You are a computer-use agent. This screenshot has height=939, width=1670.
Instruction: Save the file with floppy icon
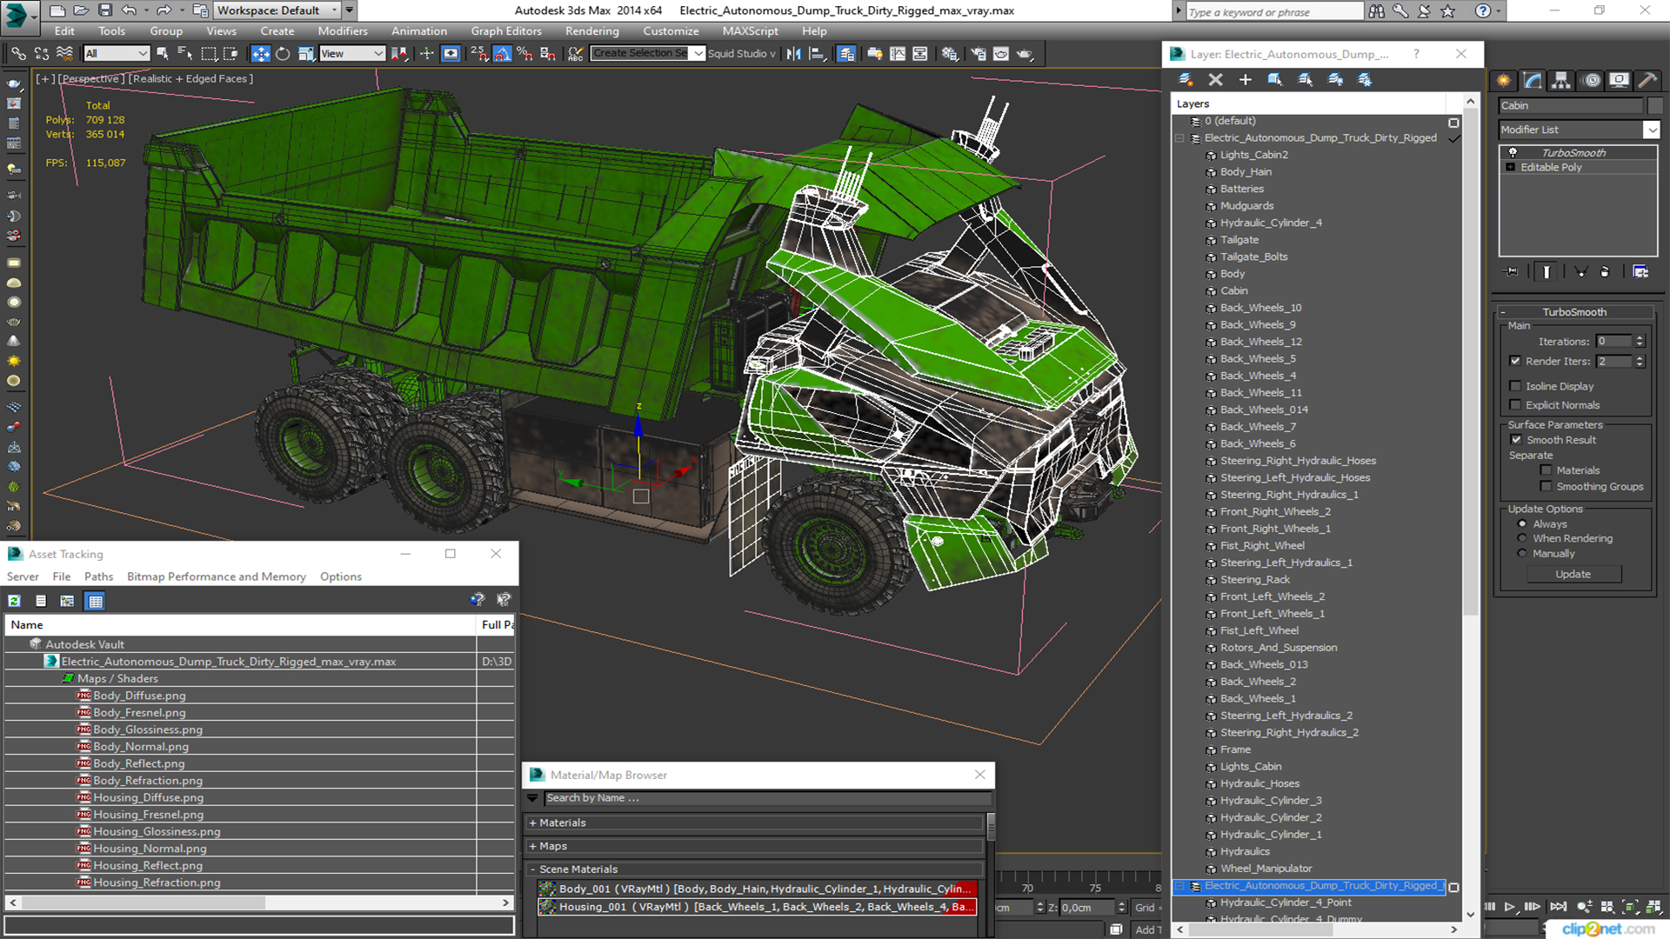[x=104, y=10]
